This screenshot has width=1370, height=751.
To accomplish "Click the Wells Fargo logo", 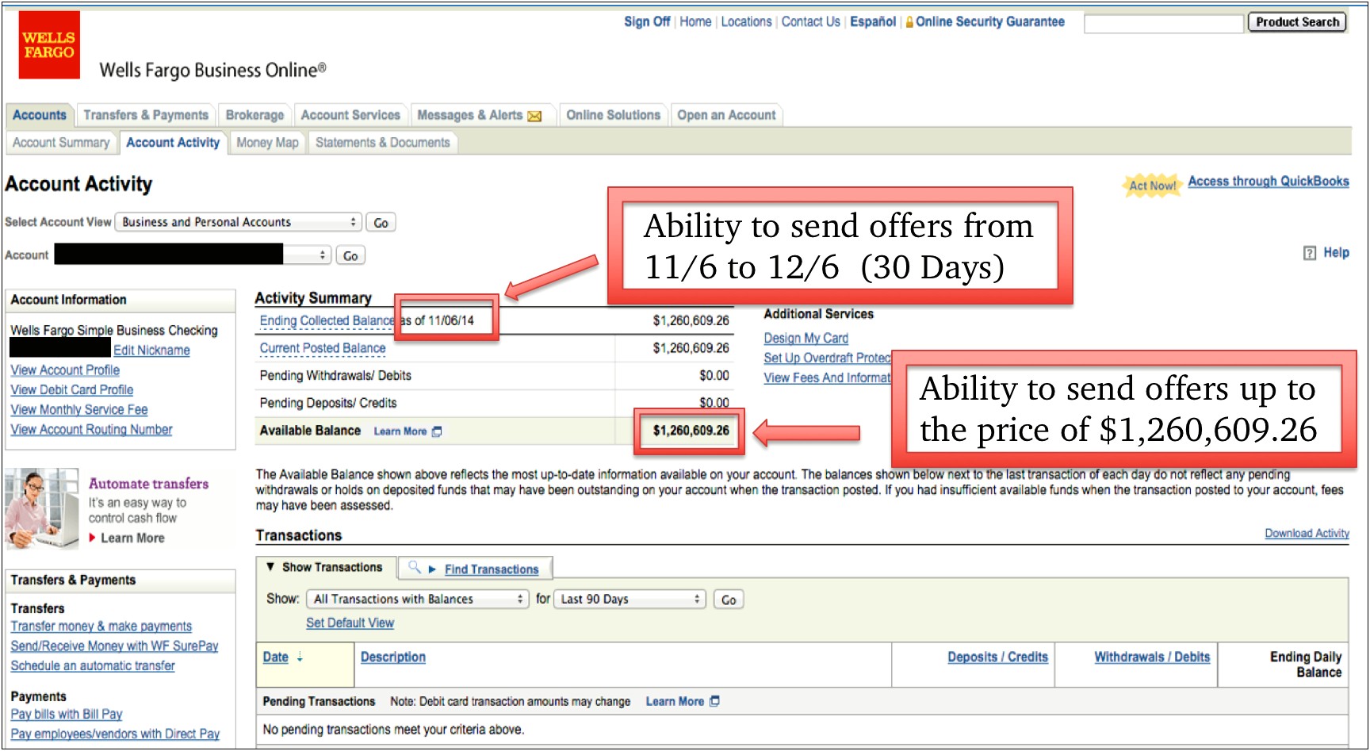I will click(49, 45).
